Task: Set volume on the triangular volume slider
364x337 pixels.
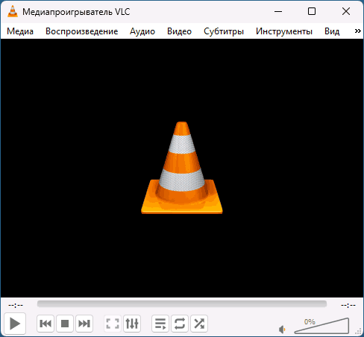Action: [x=321, y=326]
